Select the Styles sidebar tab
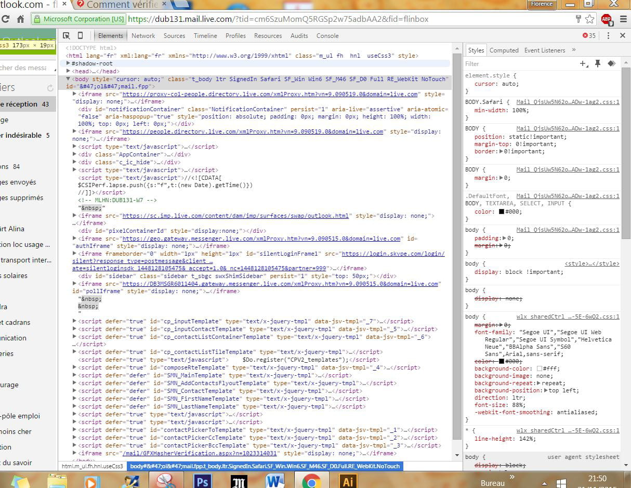This screenshot has height=488, width=631. pos(476,50)
